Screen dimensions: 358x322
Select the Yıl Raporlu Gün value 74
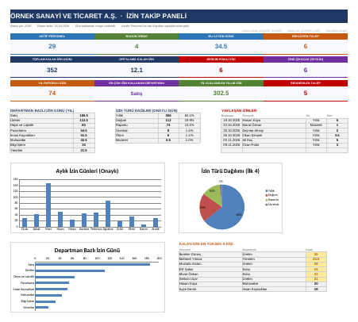click(x=52, y=93)
